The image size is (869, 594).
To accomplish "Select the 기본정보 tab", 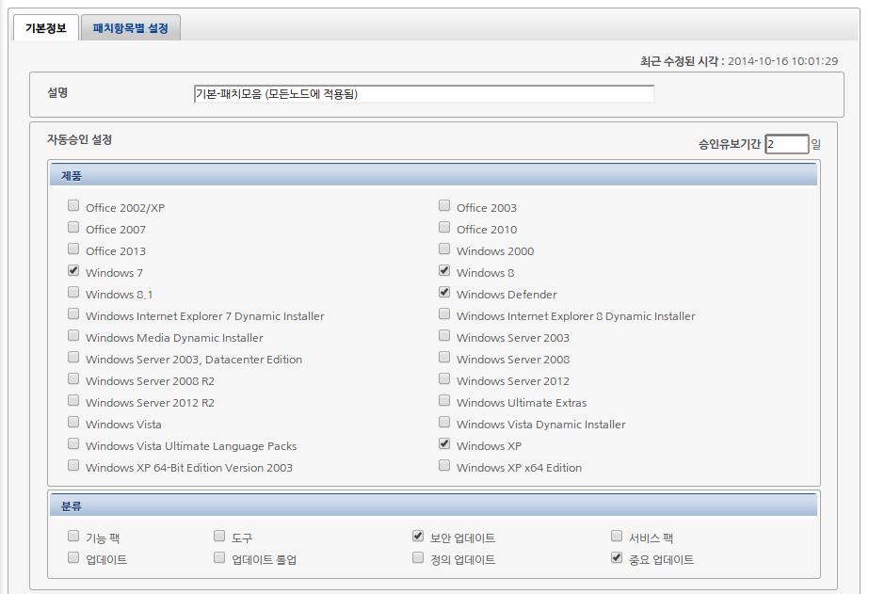I will tap(45, 28).
